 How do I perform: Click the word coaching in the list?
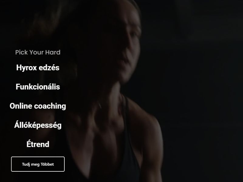point(50,106)
